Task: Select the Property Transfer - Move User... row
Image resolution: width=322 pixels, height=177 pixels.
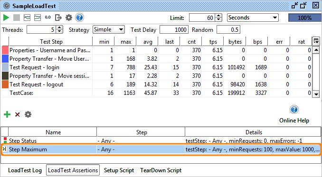Action: click(x=157, y=59)
